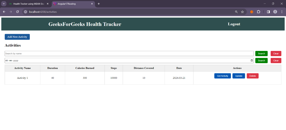The height and width of the screenshot is (130, 286).
Task: Click the Add New Activity button
Action: [17, 37]
